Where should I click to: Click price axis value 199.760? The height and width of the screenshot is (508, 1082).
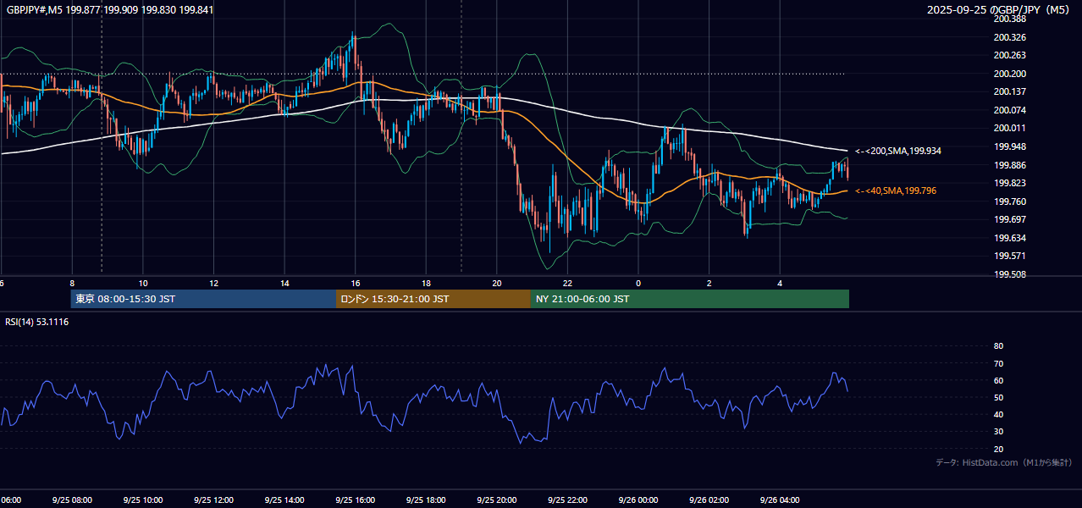1009,202
